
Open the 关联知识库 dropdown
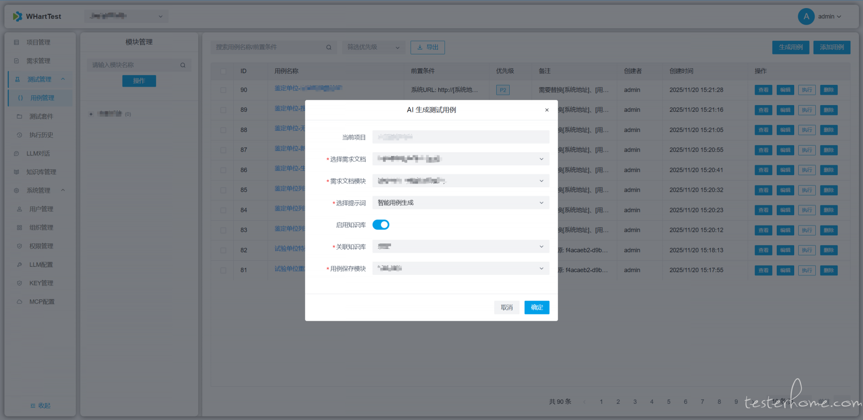pos(460,247)
